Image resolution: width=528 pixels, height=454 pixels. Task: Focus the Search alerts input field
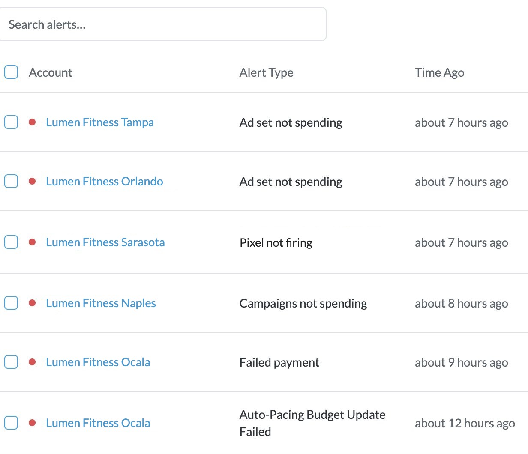click(162, 24)
